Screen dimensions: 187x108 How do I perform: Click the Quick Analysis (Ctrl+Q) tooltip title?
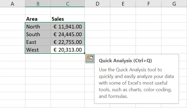coord(125,60)
